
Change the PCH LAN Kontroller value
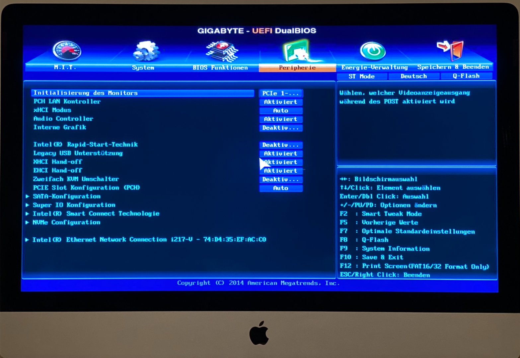coord(281,102)
